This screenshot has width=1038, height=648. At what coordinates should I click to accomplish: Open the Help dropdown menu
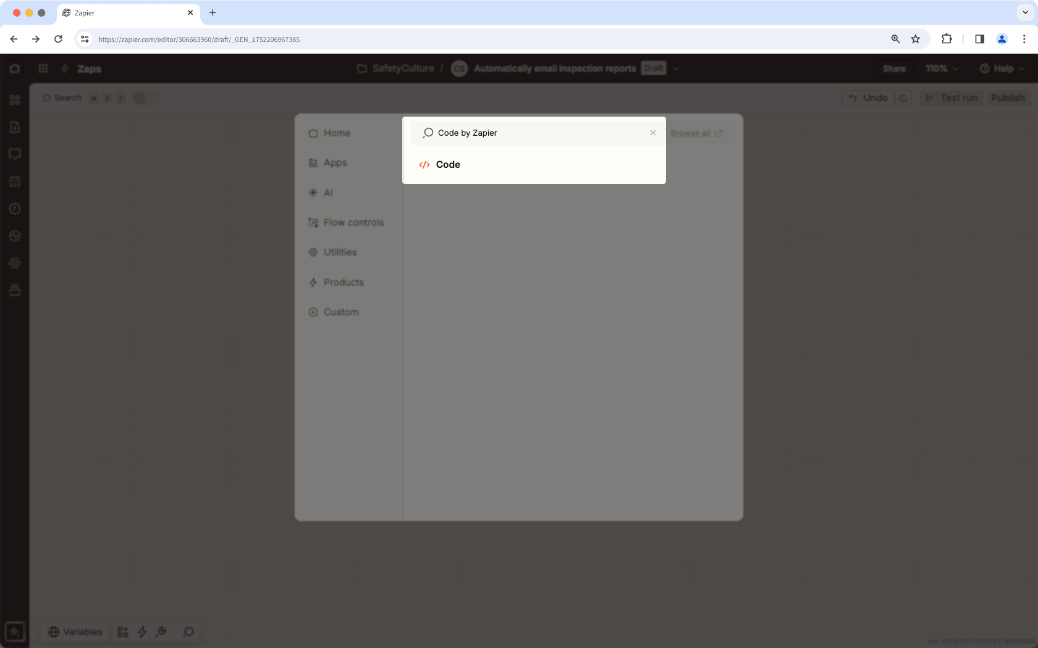1002,69
